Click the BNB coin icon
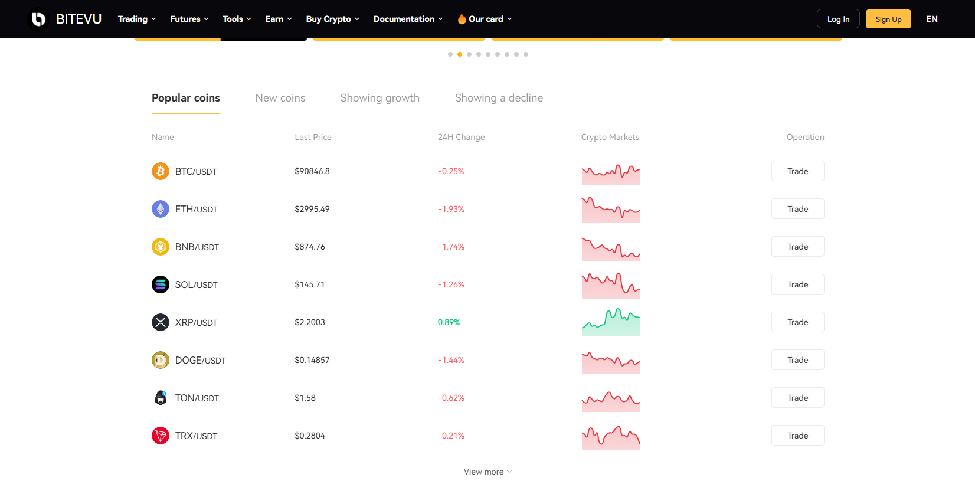 click(161, 247)
